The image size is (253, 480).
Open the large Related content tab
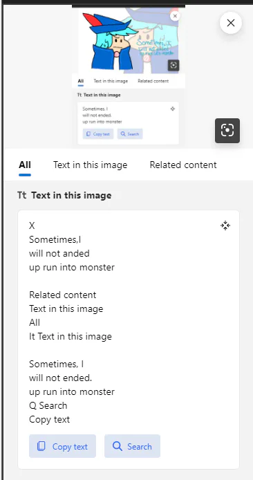(183, 165)
